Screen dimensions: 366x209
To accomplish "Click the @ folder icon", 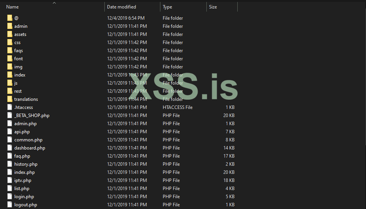I will tap(10, 18).
